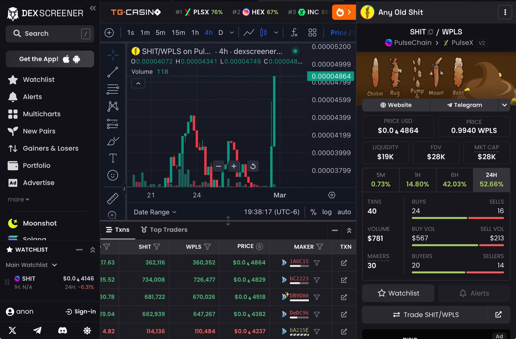Expand more timeframe options dropdown
The image size is (516, 339).
click(x=232, y=33)
